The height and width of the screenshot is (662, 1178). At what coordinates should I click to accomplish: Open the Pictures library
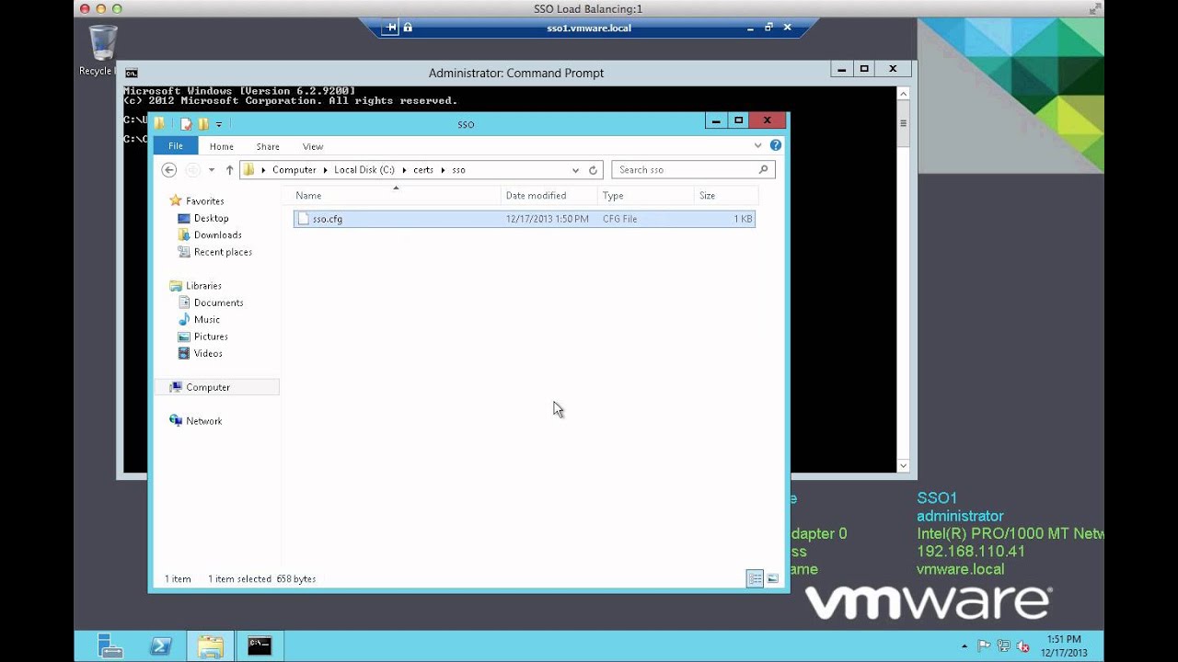click(211, 337)
